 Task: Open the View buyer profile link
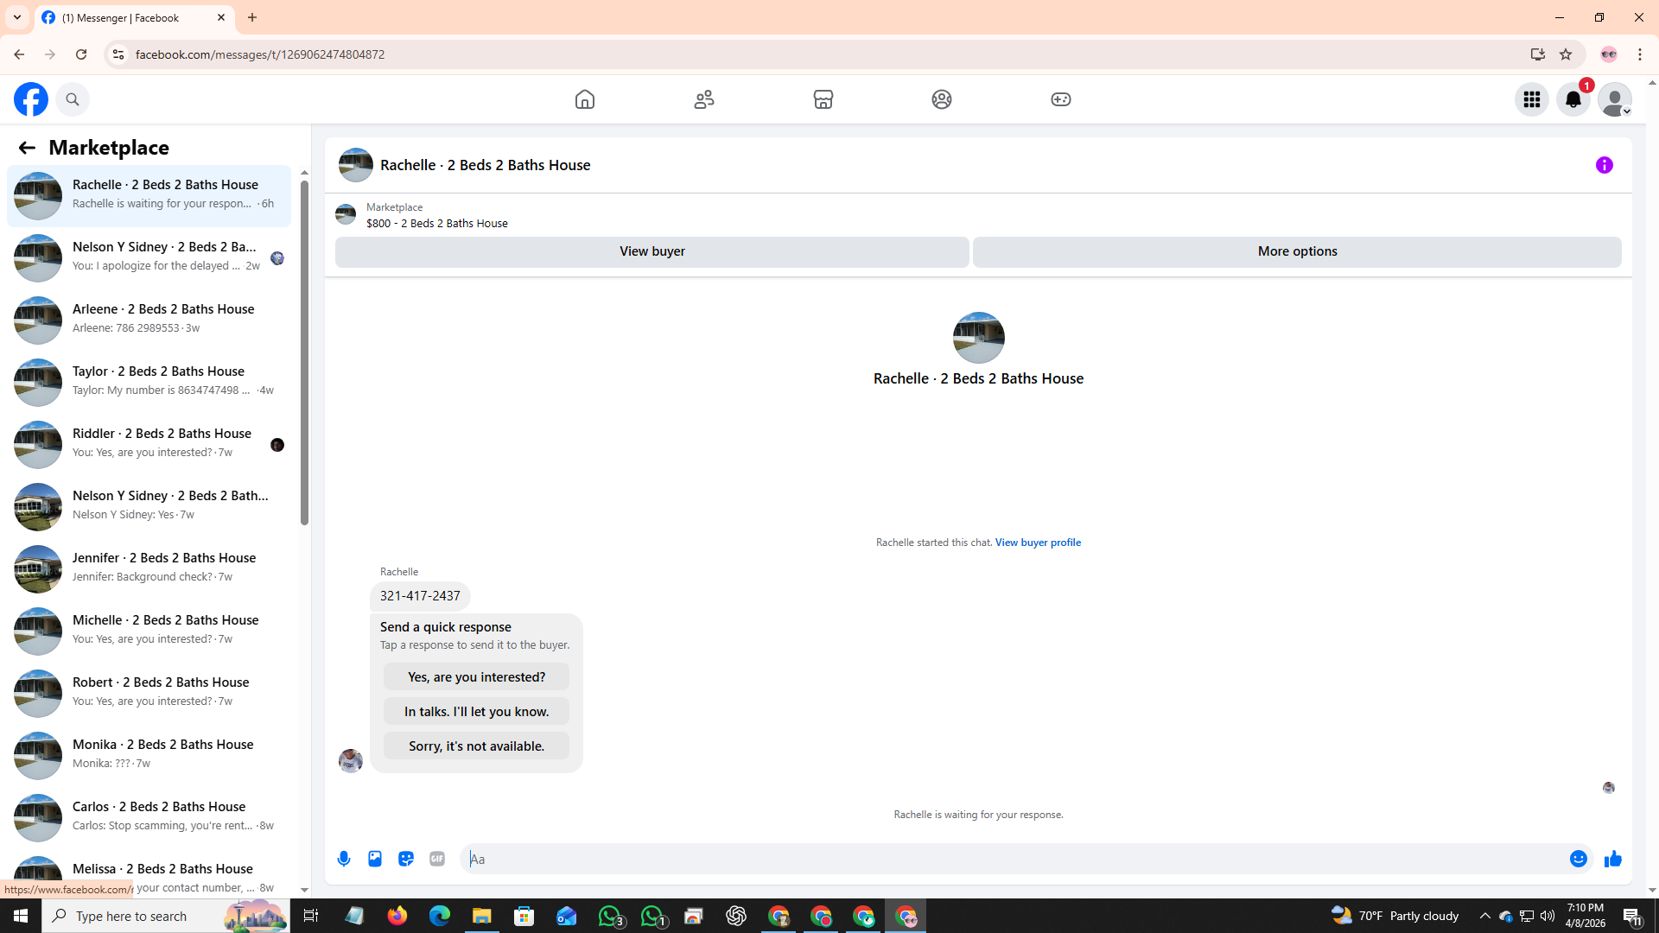(1037, 543)
